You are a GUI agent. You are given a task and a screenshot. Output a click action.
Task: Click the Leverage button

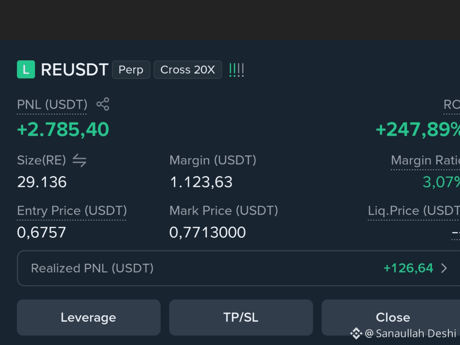pyautogui.click(x=89, y=317)
